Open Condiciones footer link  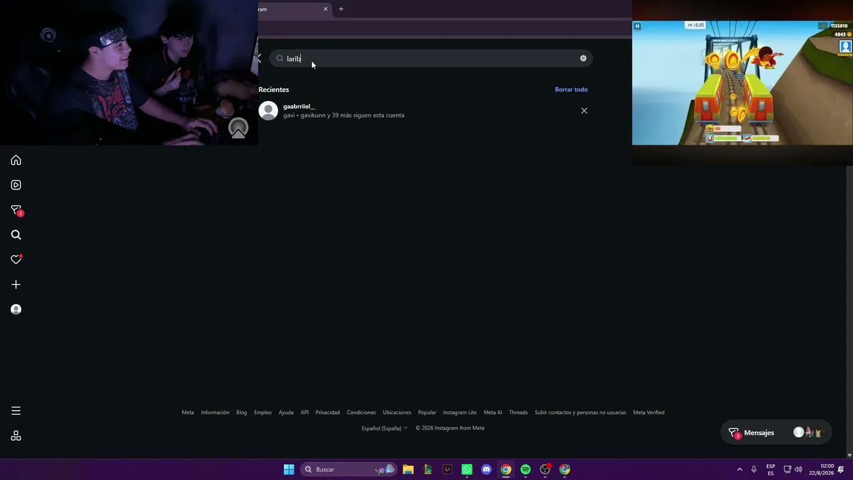point(361,413)
